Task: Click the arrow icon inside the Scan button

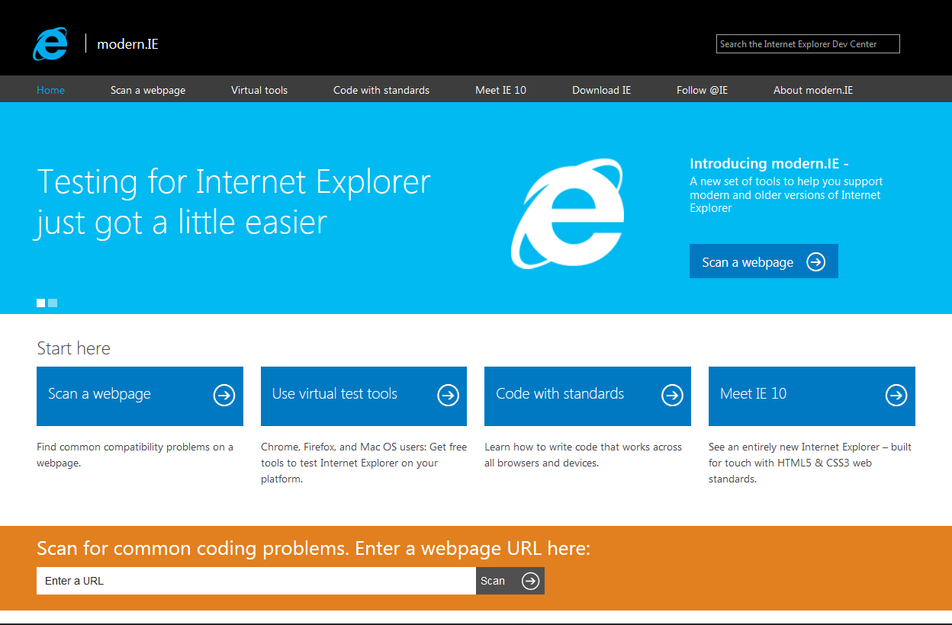Action: pyautogui.click(x=529, y=580)
